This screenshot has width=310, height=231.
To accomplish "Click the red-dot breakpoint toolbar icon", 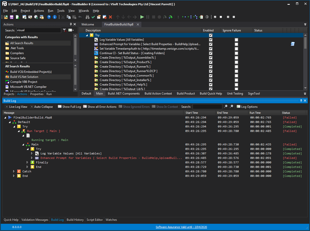I will (104, 17).
